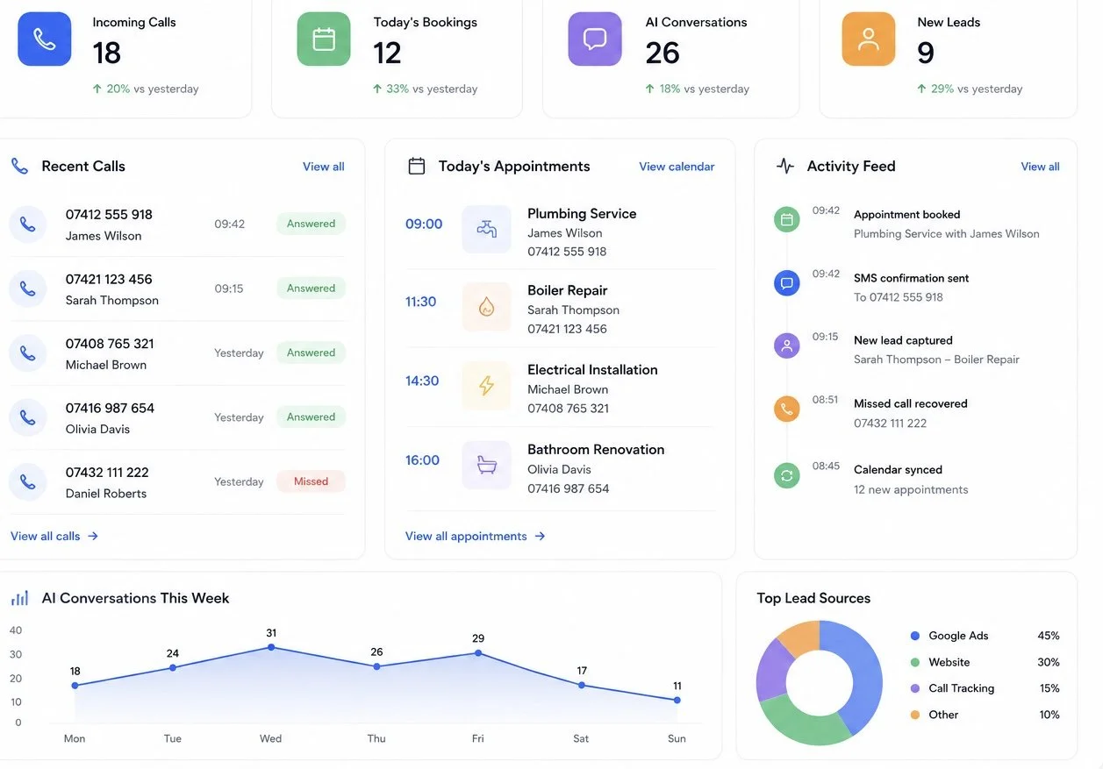Click the 12 new appointments text
Image resolution: width=1103 pixels, height=769 pixels.
click(x=911, y=489)
